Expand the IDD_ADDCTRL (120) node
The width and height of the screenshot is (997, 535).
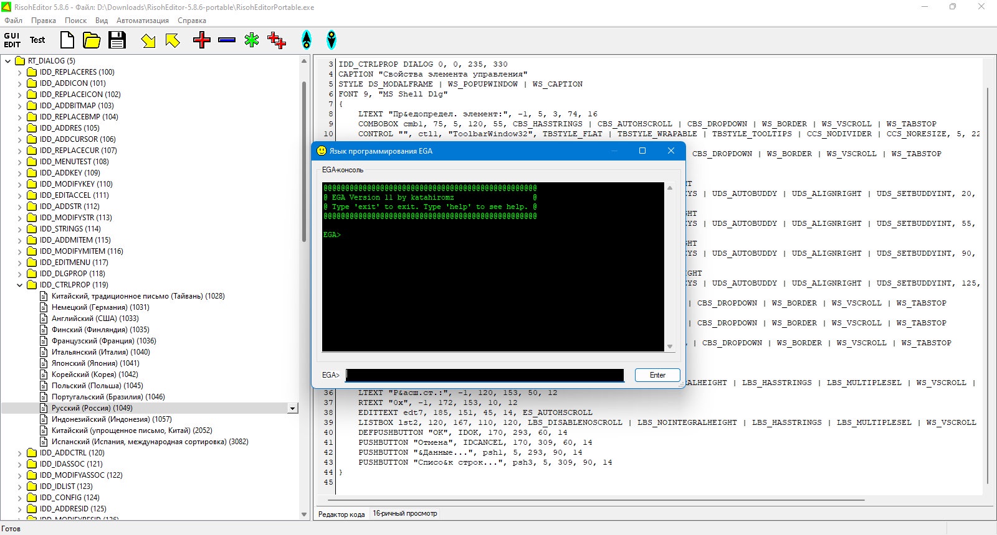tap(19, 453)
